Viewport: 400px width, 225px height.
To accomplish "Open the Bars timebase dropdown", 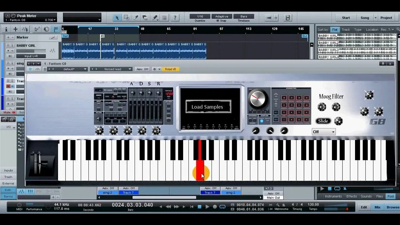I will pyautogui.click(x=244, y=16).
